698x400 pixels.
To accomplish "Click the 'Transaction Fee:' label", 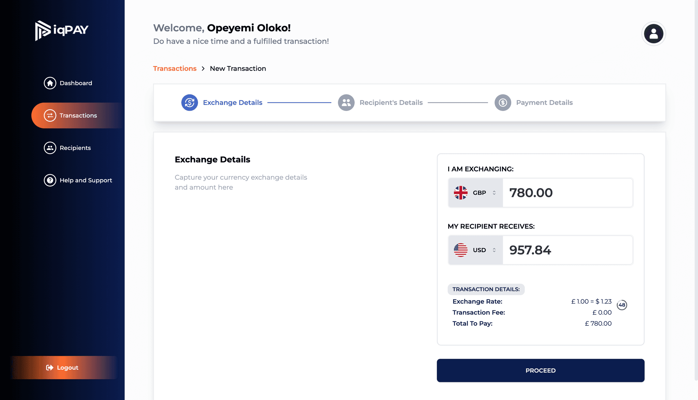I will (479, 312).
